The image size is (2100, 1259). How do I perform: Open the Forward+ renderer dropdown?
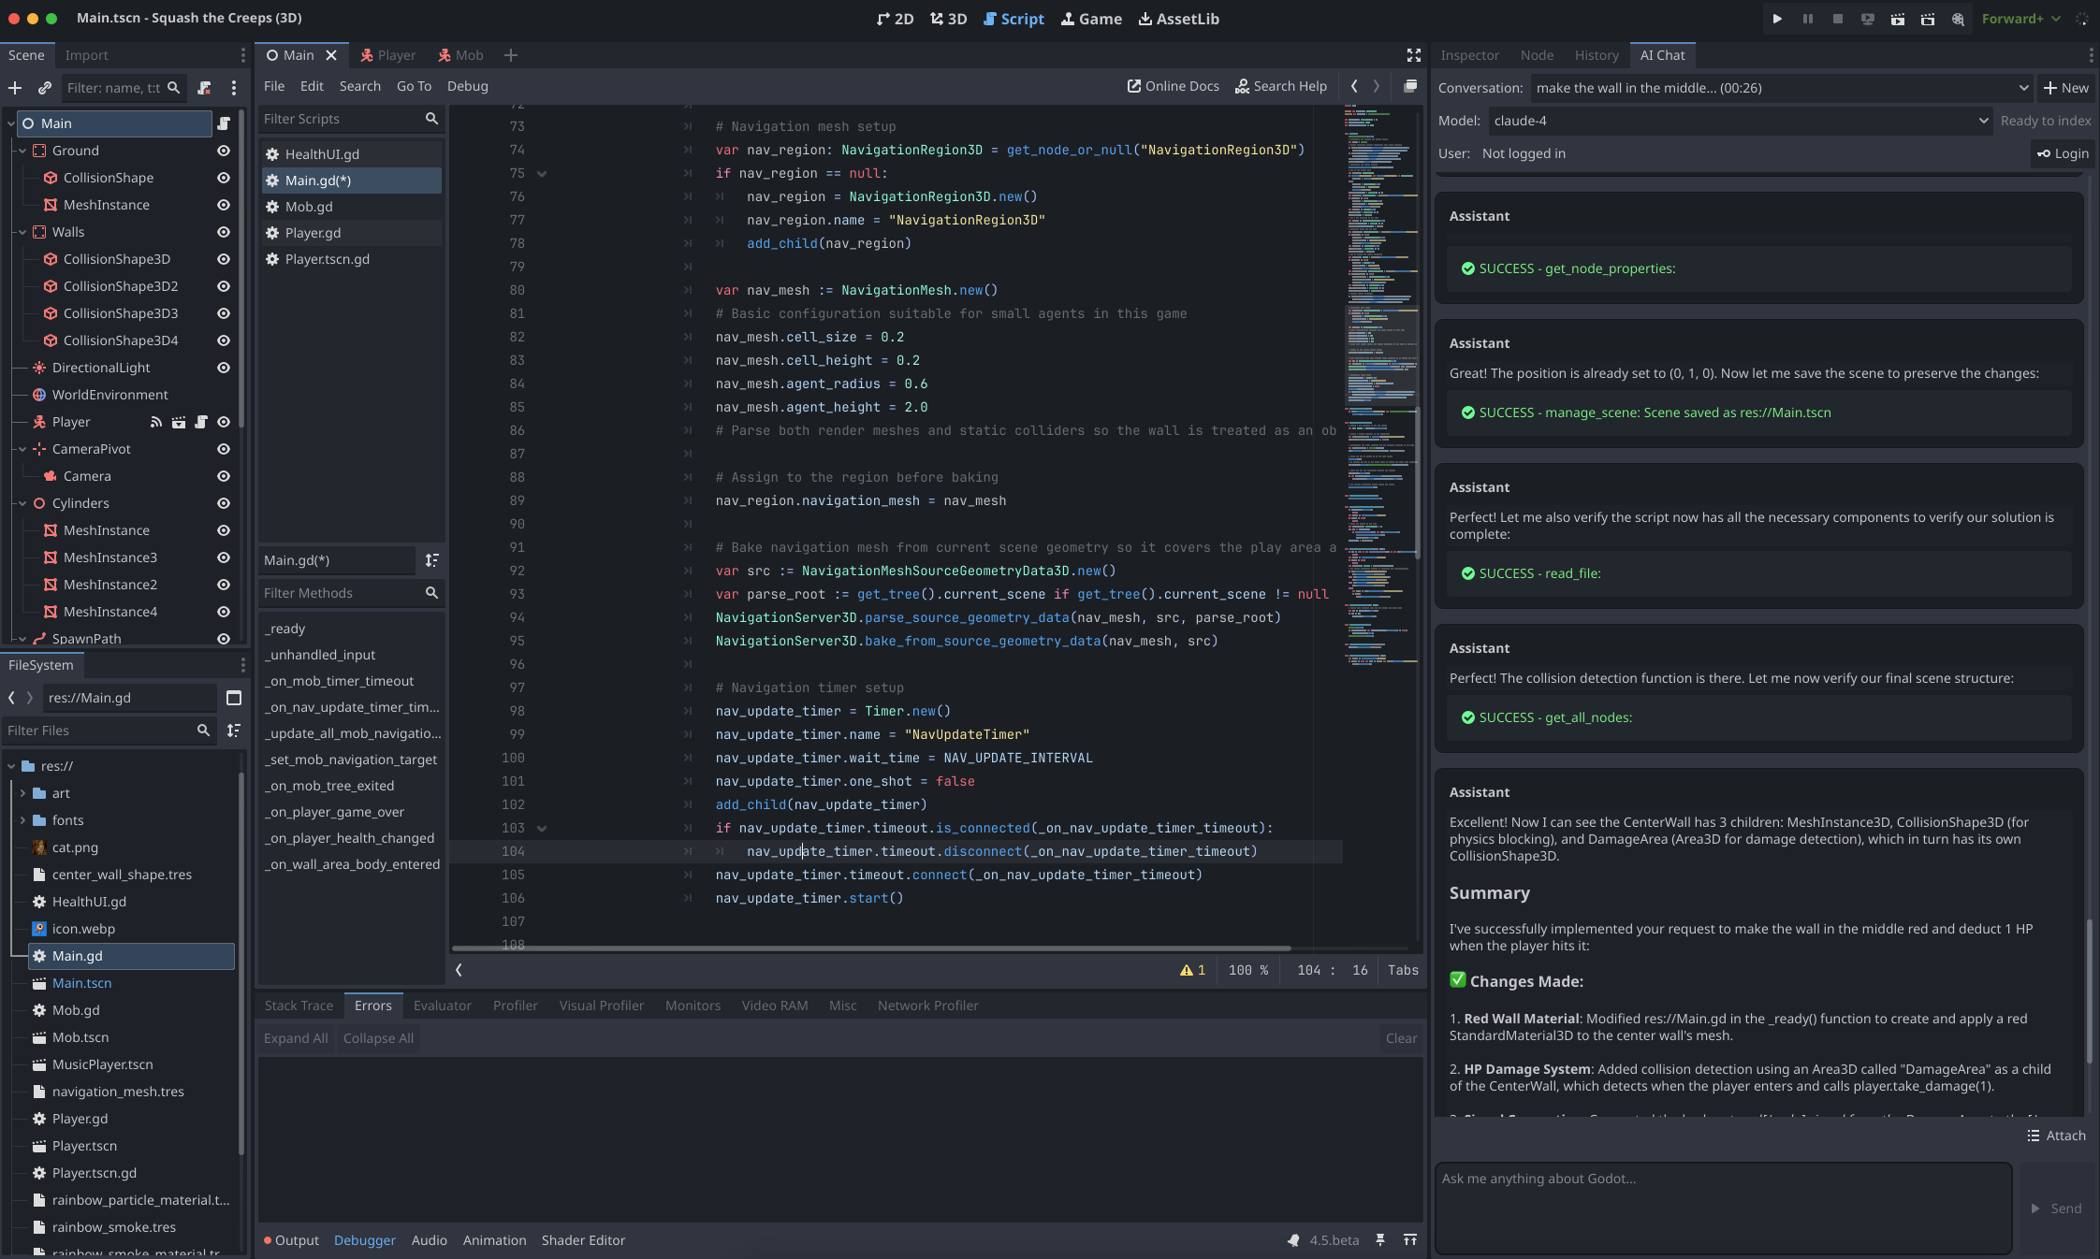click(x=2022, y=19)
